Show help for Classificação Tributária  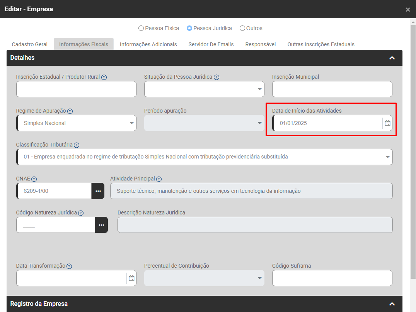point(77,145)
